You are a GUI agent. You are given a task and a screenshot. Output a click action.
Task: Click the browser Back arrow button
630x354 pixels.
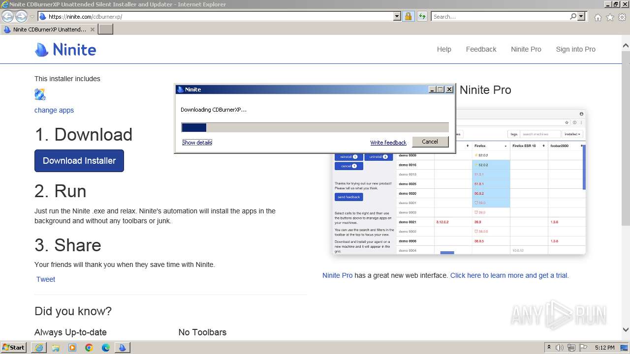click(x=7, y=17)
